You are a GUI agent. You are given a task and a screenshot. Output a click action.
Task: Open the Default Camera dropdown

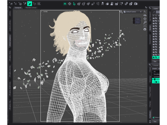(x=133, y=12)
